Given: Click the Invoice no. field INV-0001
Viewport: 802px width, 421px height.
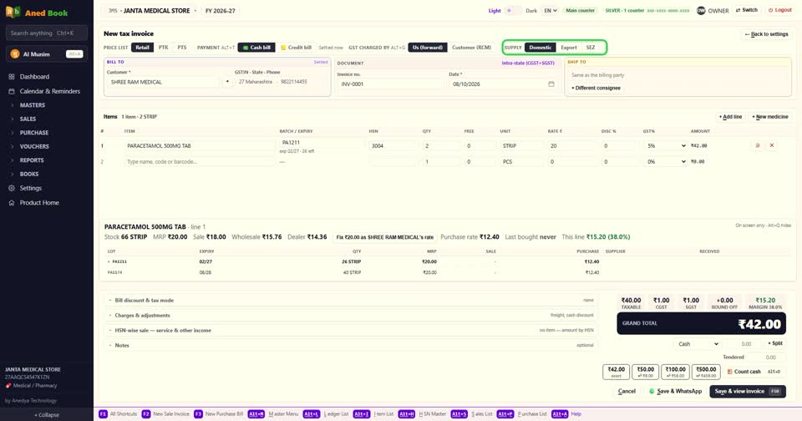Looking at the screenshot, I should click(x=390, y=84).
